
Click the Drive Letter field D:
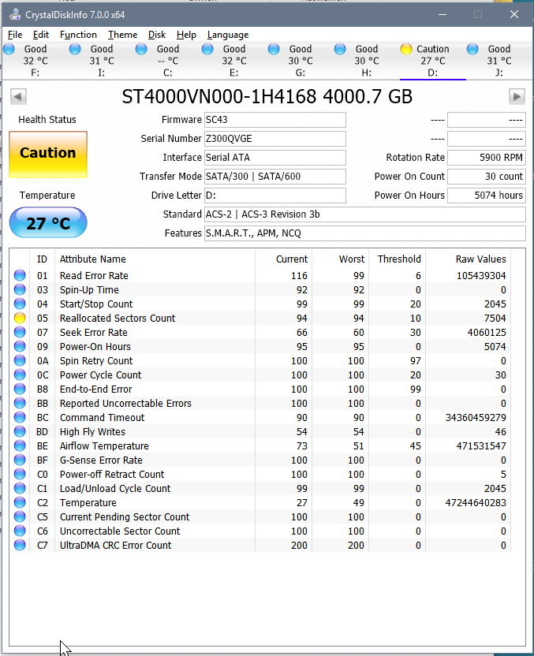[x=275, y=196]
